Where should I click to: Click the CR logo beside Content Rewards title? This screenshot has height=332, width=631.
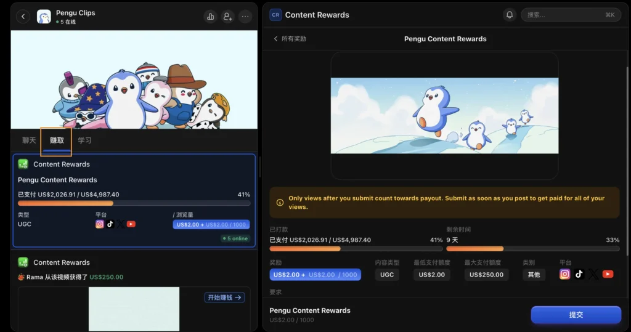(275, 15)
